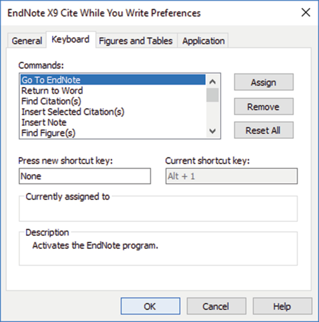Click the Assign button
Viewport: 319px width, 322px height.
[x=264, y=82]
